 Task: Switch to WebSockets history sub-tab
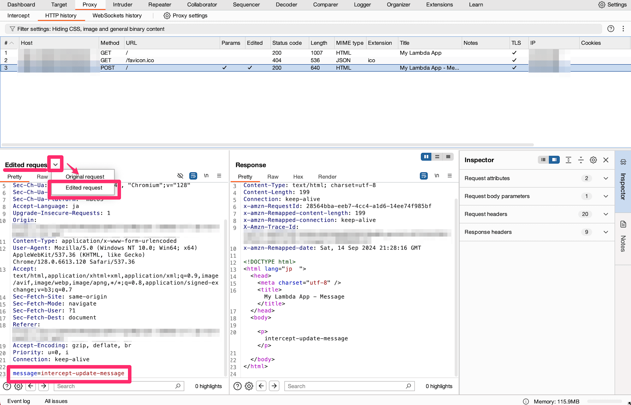[x=117, y=15]
